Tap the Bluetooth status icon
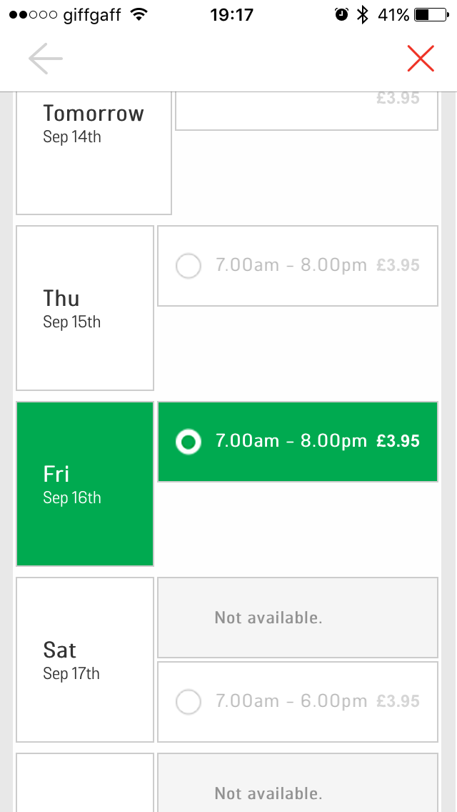 tap(363, 14)
